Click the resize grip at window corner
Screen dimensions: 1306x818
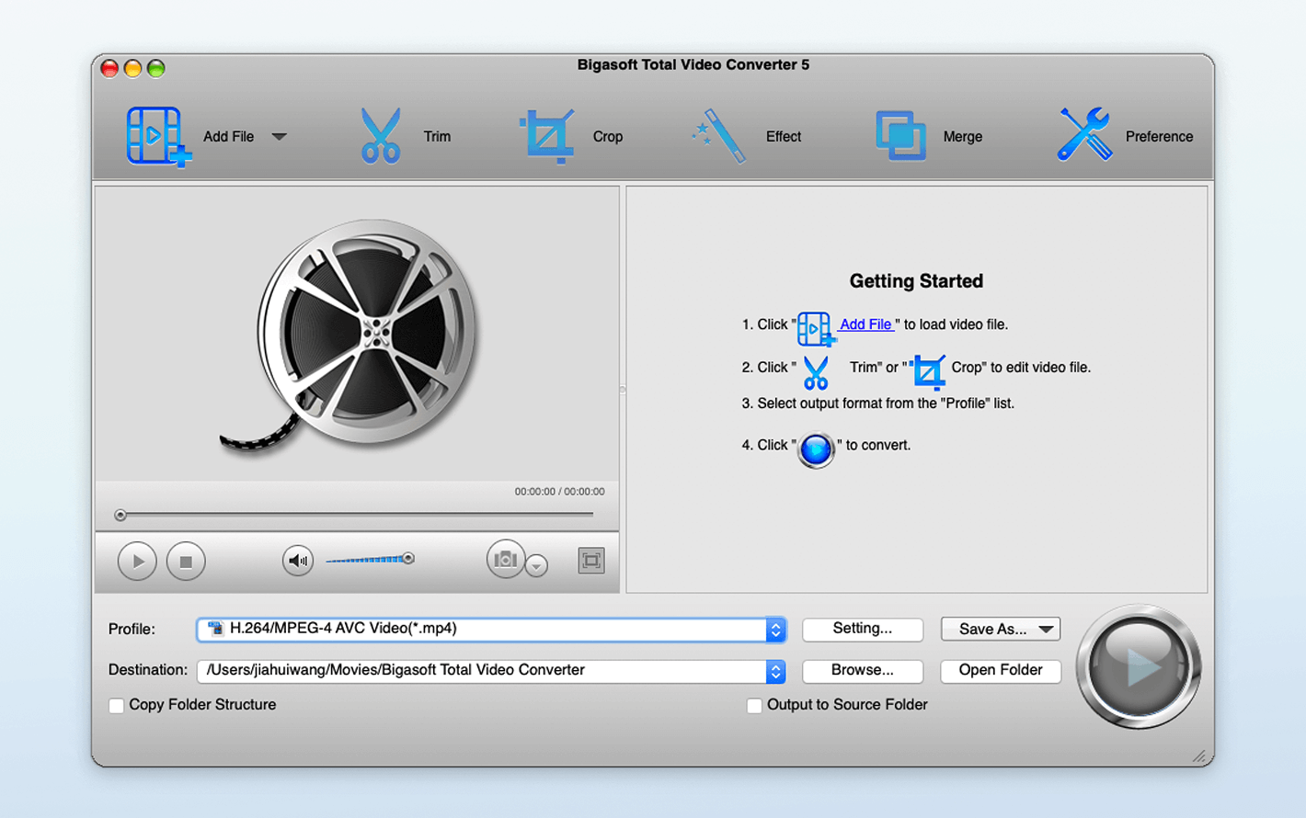pyautogui.click(x=1198, y=756)
